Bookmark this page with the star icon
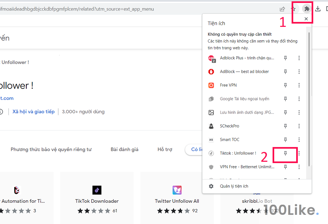Screen dimensions: 328x224 (x=294, y=9)
